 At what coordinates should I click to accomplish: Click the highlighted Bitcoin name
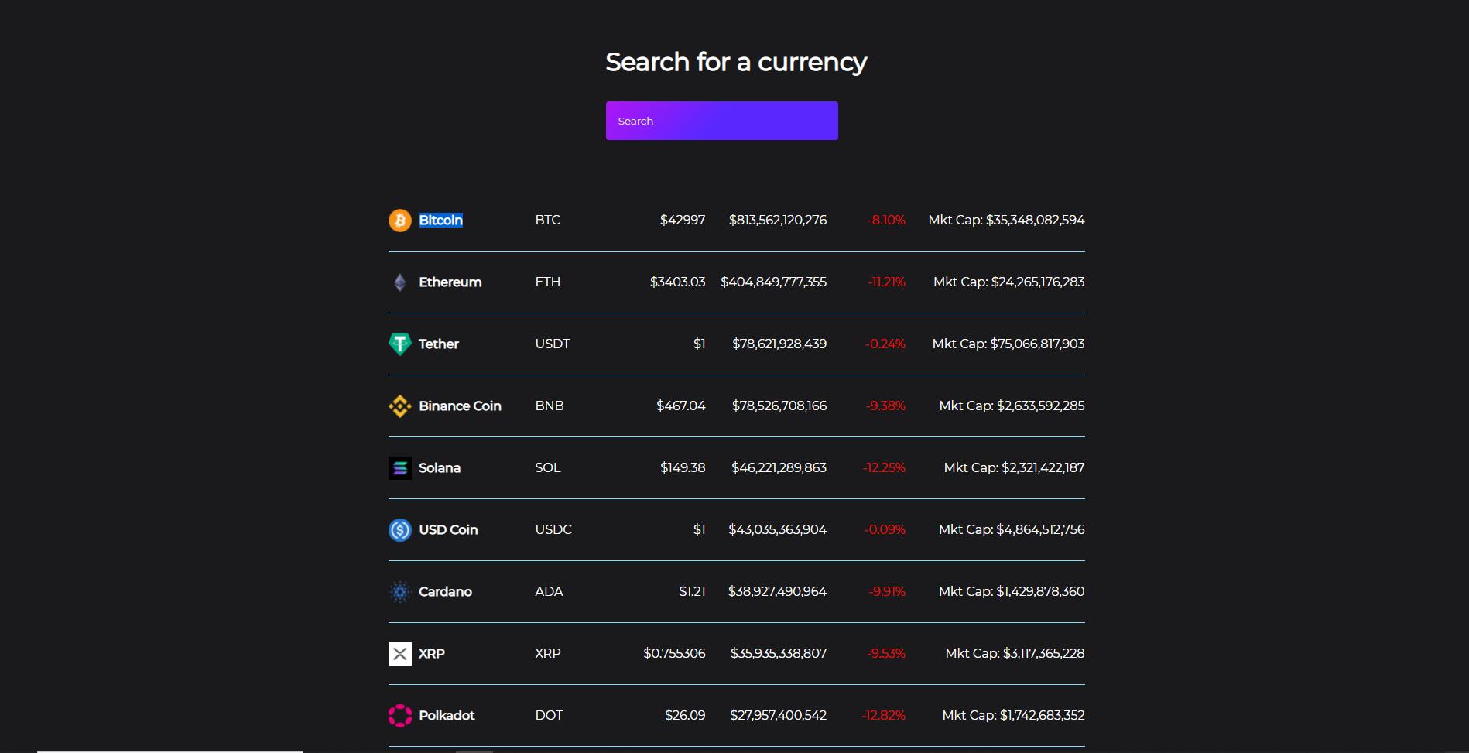tap(440, 221)
